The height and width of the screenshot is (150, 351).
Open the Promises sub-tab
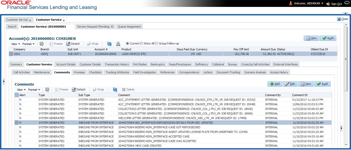tap(79, 72)
